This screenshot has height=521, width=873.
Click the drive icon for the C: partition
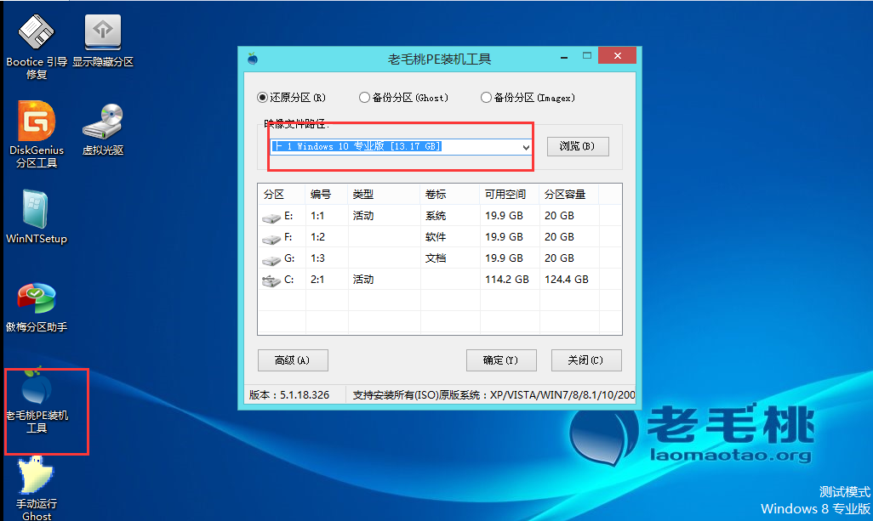pos(271,280)
